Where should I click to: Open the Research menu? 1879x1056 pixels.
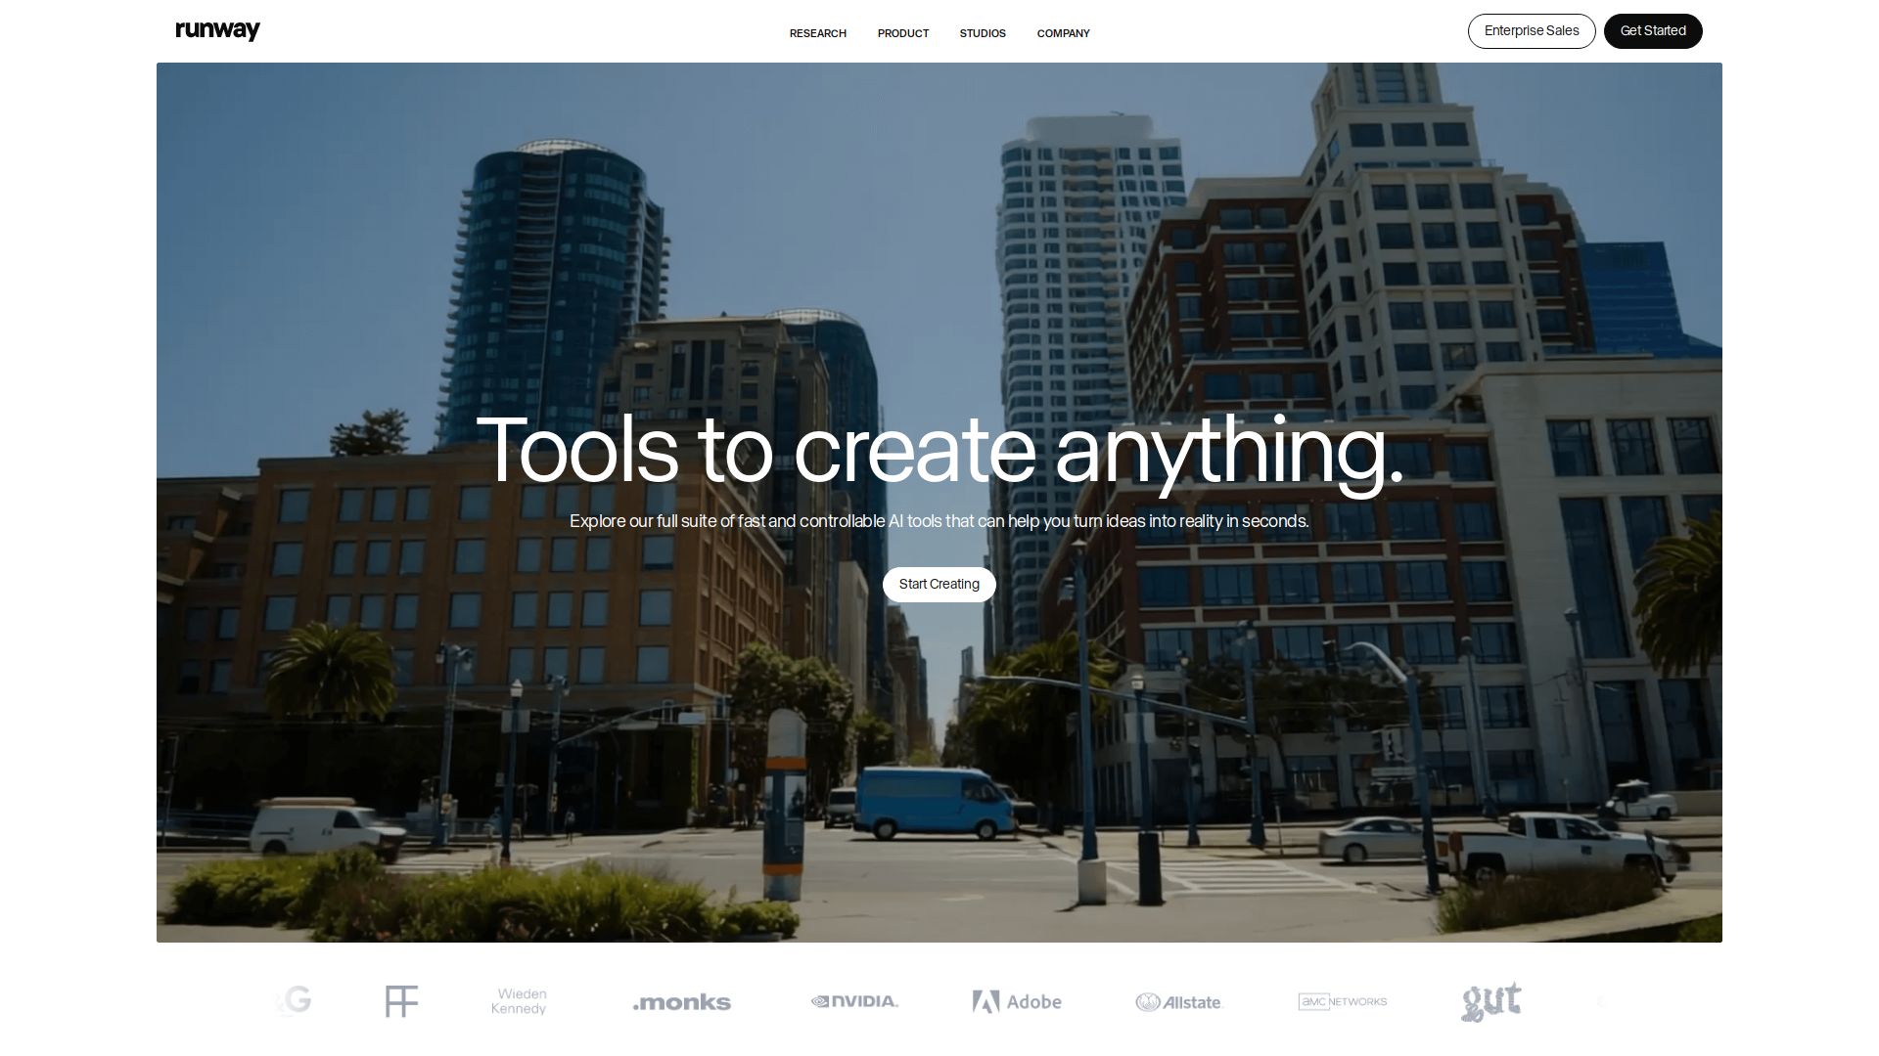point(817,33)
